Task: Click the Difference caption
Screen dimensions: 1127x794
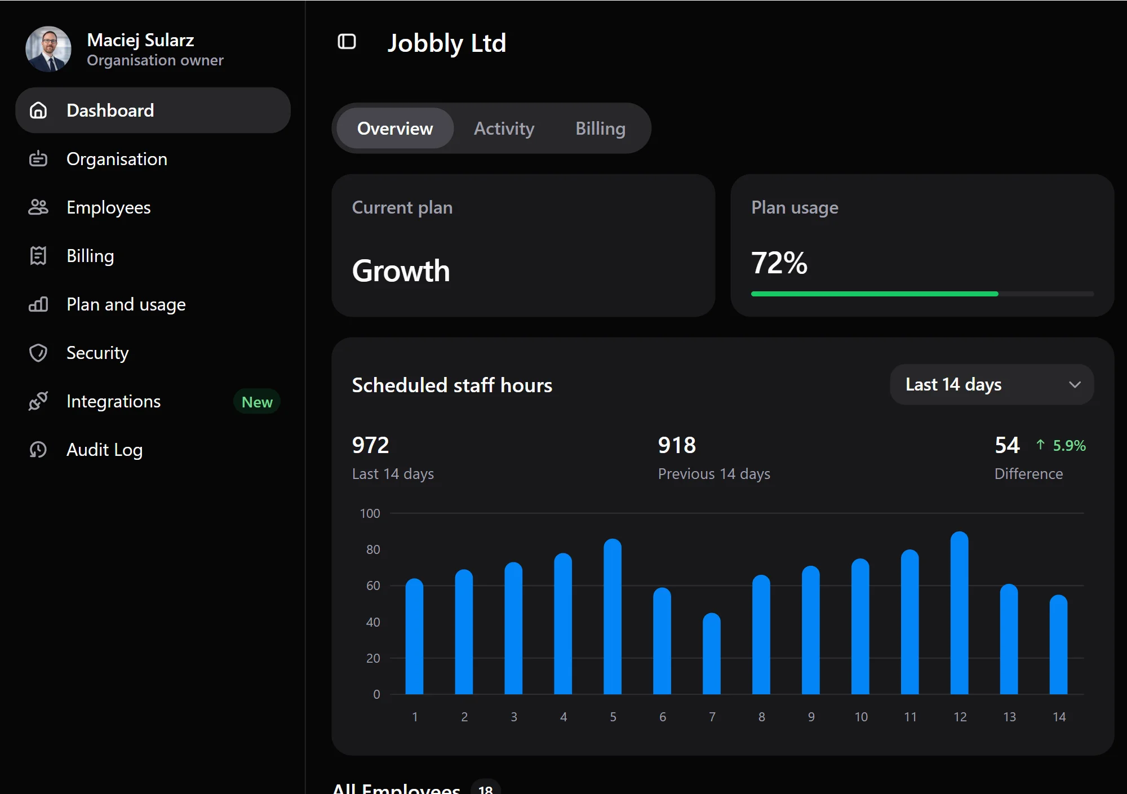Action: [x=1028, y=474]
